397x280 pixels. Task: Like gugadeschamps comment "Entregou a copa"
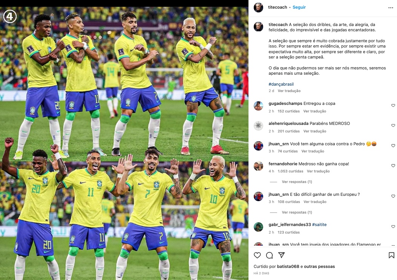393,105
